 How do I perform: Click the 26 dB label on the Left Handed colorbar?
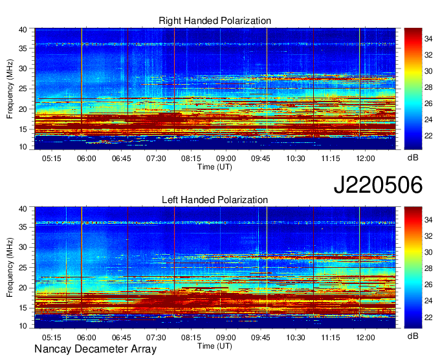(428, 285)
